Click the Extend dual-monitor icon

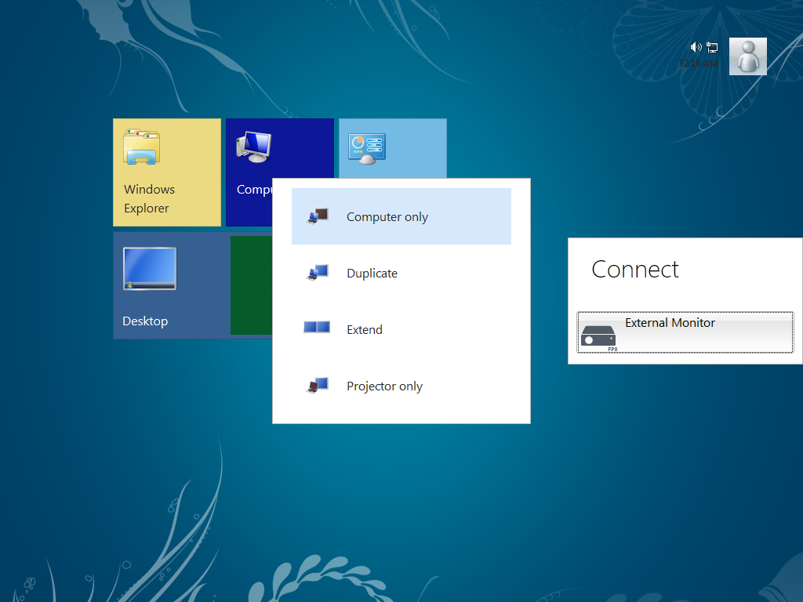317,328
